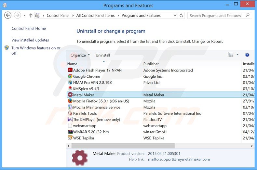Select The KMPlayer (remove only) entry
This screenshot has height=170, width=257.
pyautogui.click(x=97, y=120)
